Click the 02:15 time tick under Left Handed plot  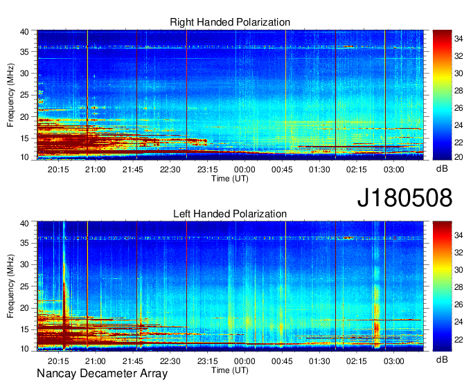(x=357, y=361)
